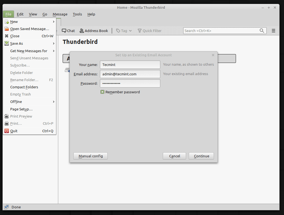The height and width of the screenshot is (215, 284).
Task: Click the Quit power icon
Action: [x=7, y=131]
